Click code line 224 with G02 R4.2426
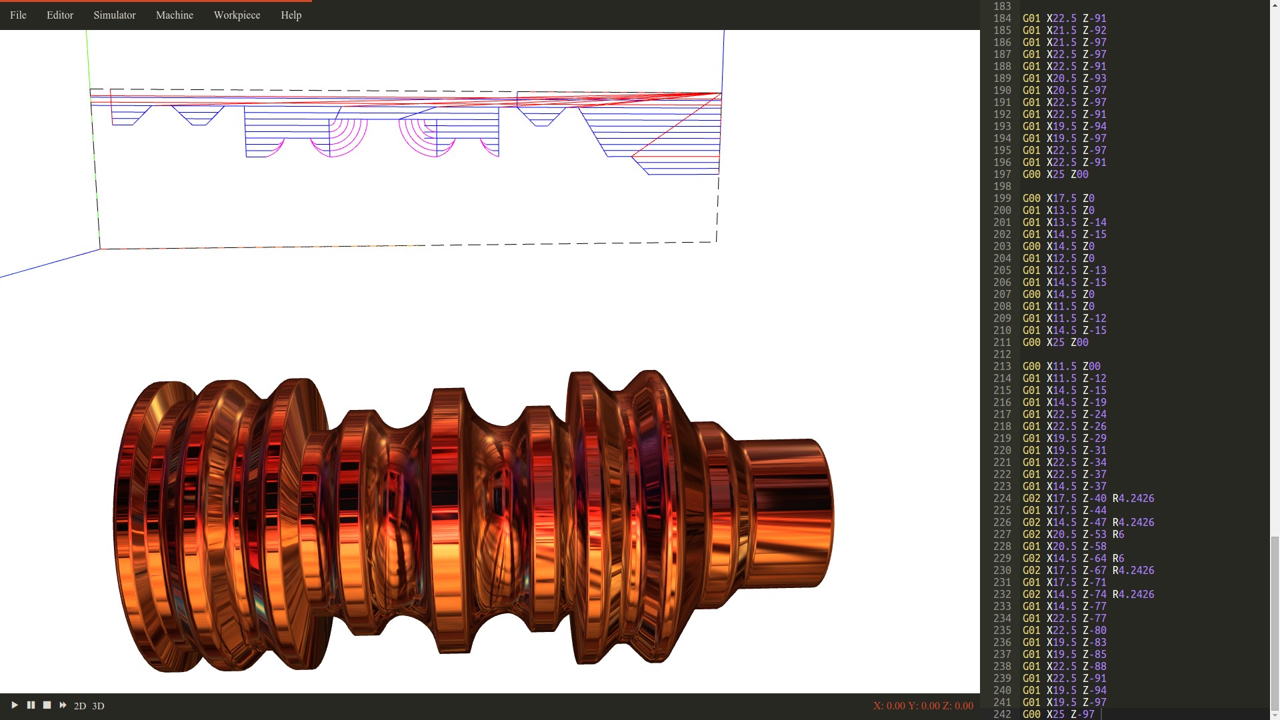This screenshot has height=720, width=1280. [1088, 499]
